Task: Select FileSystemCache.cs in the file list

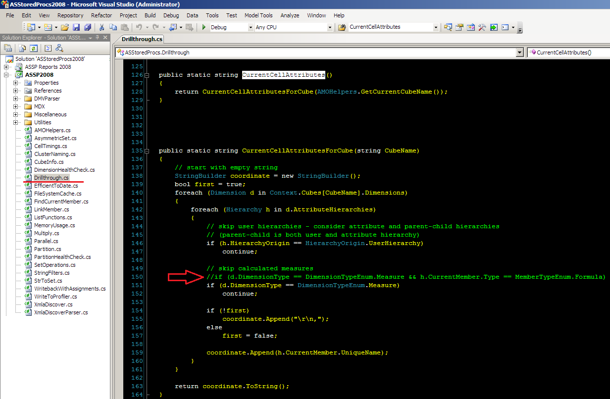Action: pyautogui.click(x=58, y=194)
